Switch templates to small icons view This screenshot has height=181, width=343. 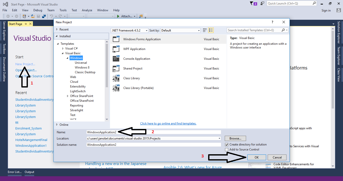pos(205,30)
